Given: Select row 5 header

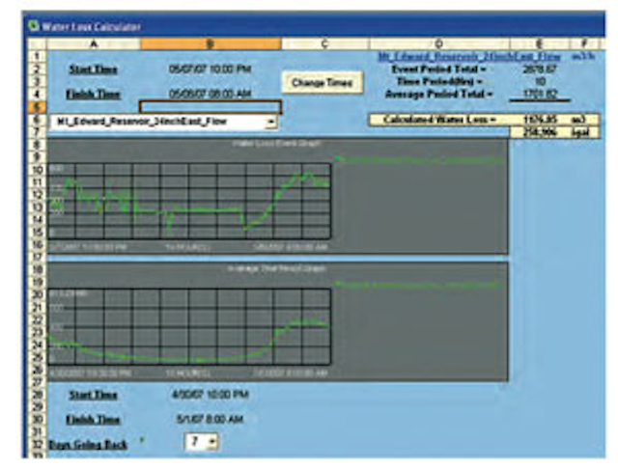Looking at the screenshot, I should (x=37, y=107).
